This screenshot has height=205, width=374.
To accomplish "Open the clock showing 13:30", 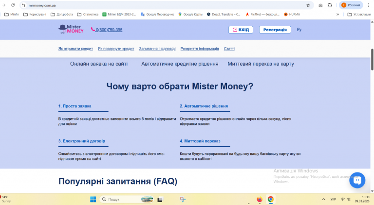I will tap(362, 199).
